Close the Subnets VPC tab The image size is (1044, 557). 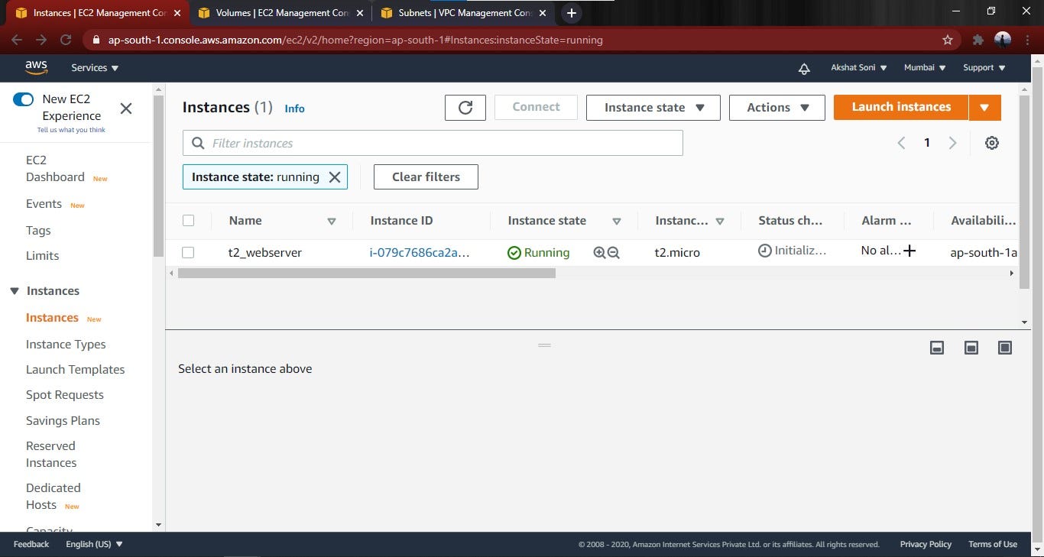(x=542, y=13)
